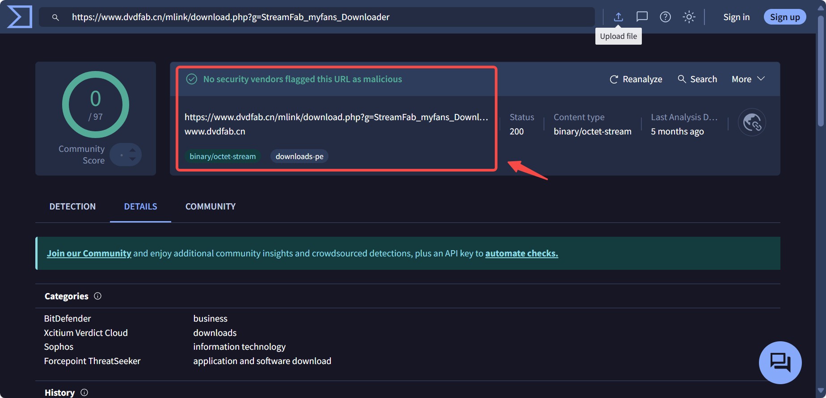Vote up on the Community Score widget
Image resolution: width=826 pixels, height=398 pixels.
point(132,150)
